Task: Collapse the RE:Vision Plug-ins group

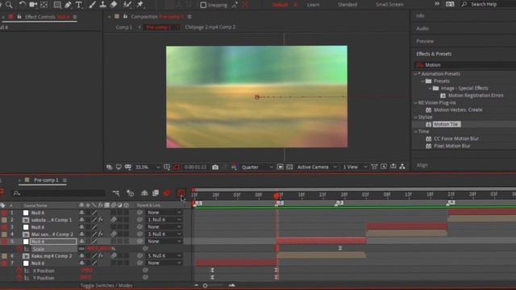Action: tap(415, 103)
